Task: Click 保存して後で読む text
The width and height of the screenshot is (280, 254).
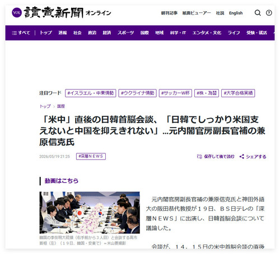Action: click(219, 157)
